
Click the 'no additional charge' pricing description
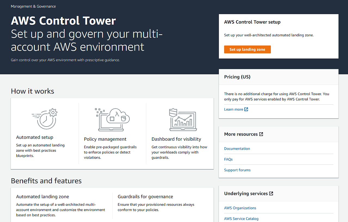(x=277, y=96)
